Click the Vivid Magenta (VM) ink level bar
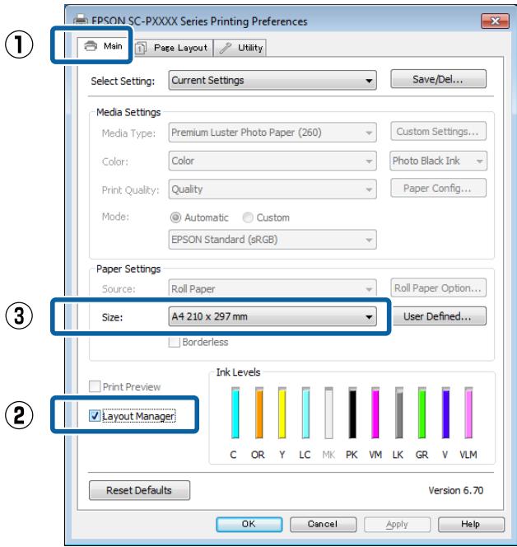 pyautogui.click(x=375, y=413)
